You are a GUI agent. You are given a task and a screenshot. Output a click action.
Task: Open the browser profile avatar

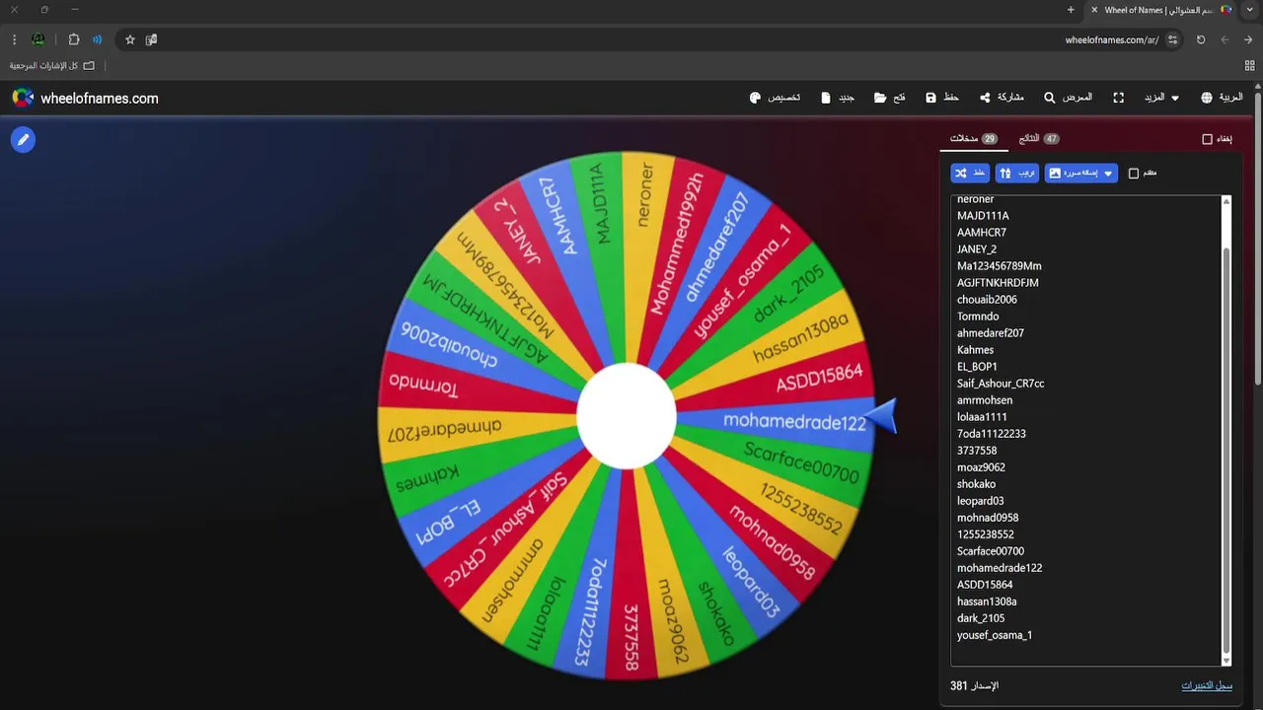tap(38, 39)
